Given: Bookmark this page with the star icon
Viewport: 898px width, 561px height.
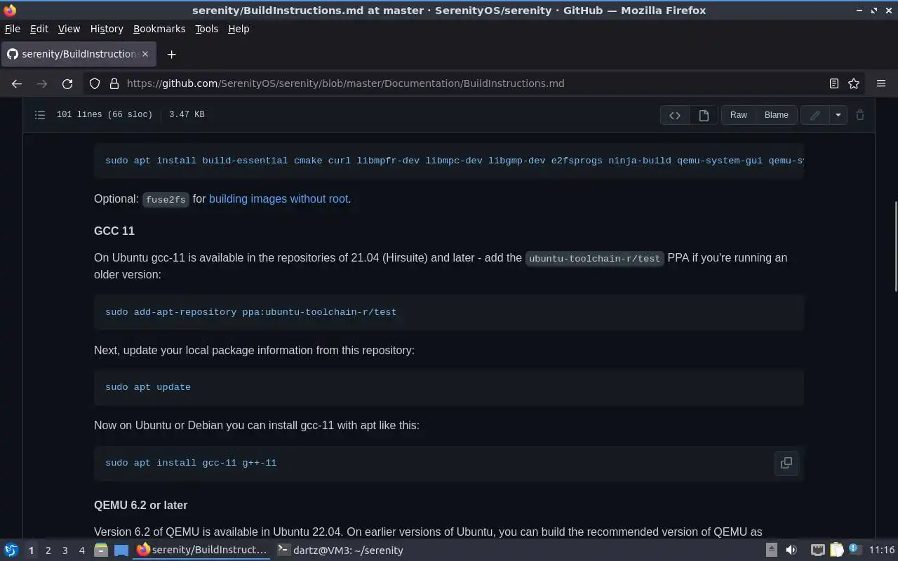Looking at the screenshot, I should click(854, 83).
